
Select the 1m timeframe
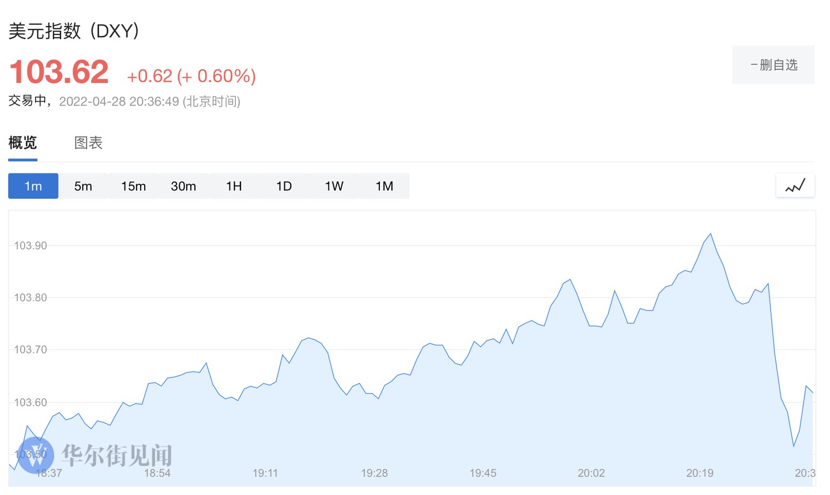(33, 186)
